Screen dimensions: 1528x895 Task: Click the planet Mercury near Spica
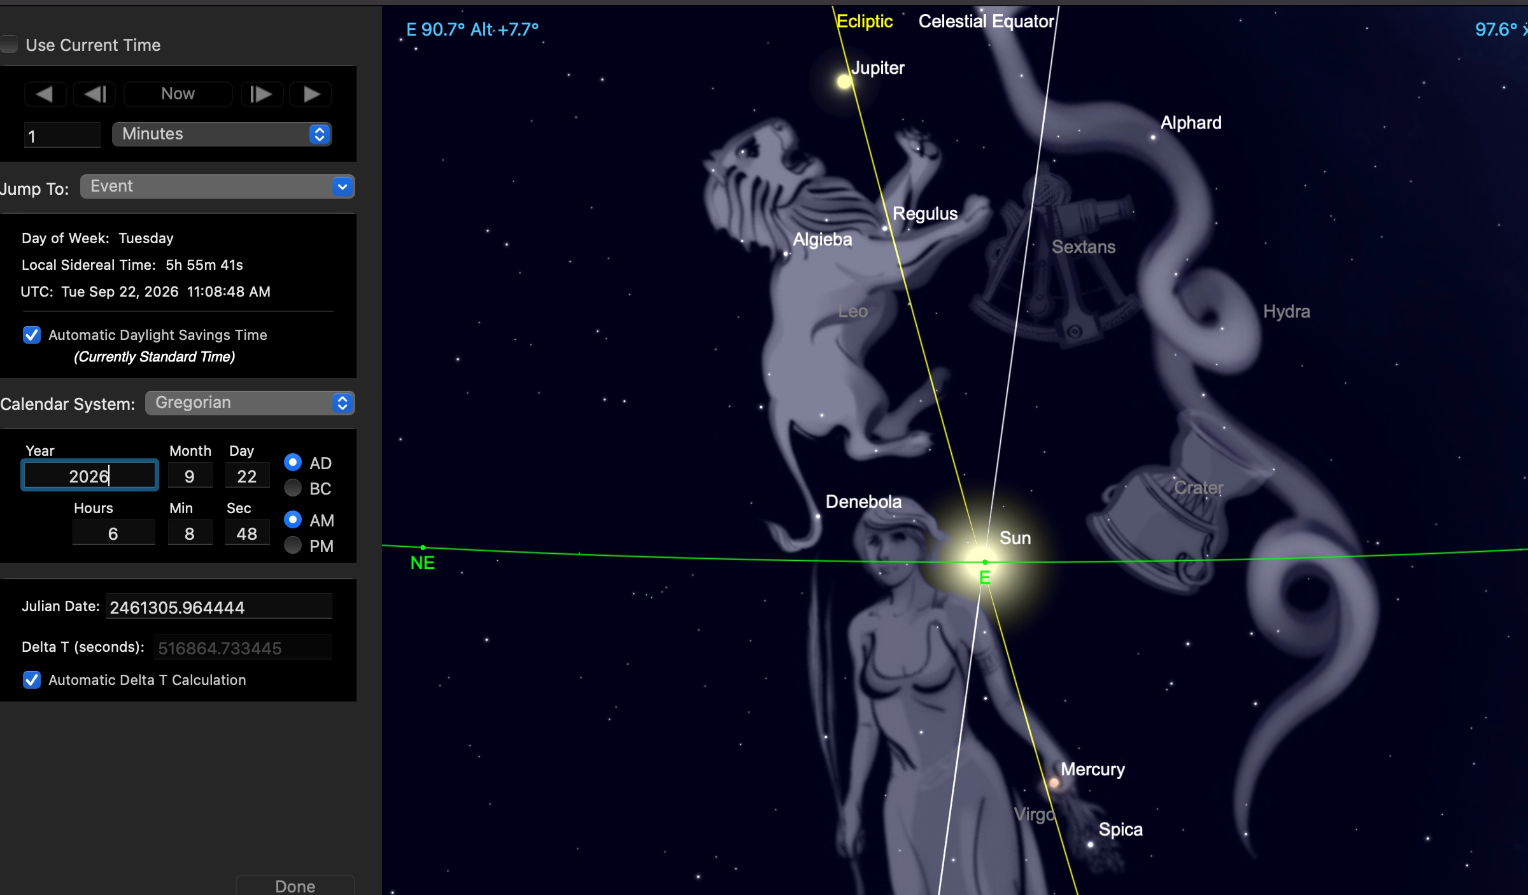click(1054, 783)
